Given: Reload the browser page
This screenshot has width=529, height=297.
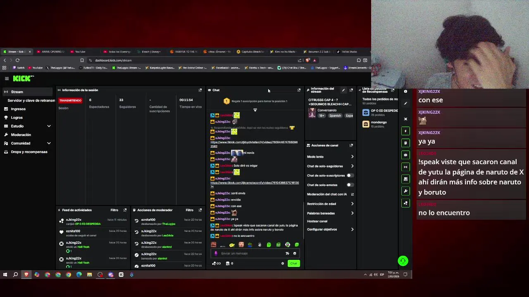Looking at the screenshot, I should [x=17, y=60].
